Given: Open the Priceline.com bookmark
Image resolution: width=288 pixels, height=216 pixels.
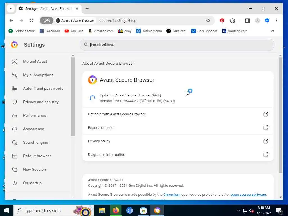Looking at the screenshot, I should tap(204, 31).
